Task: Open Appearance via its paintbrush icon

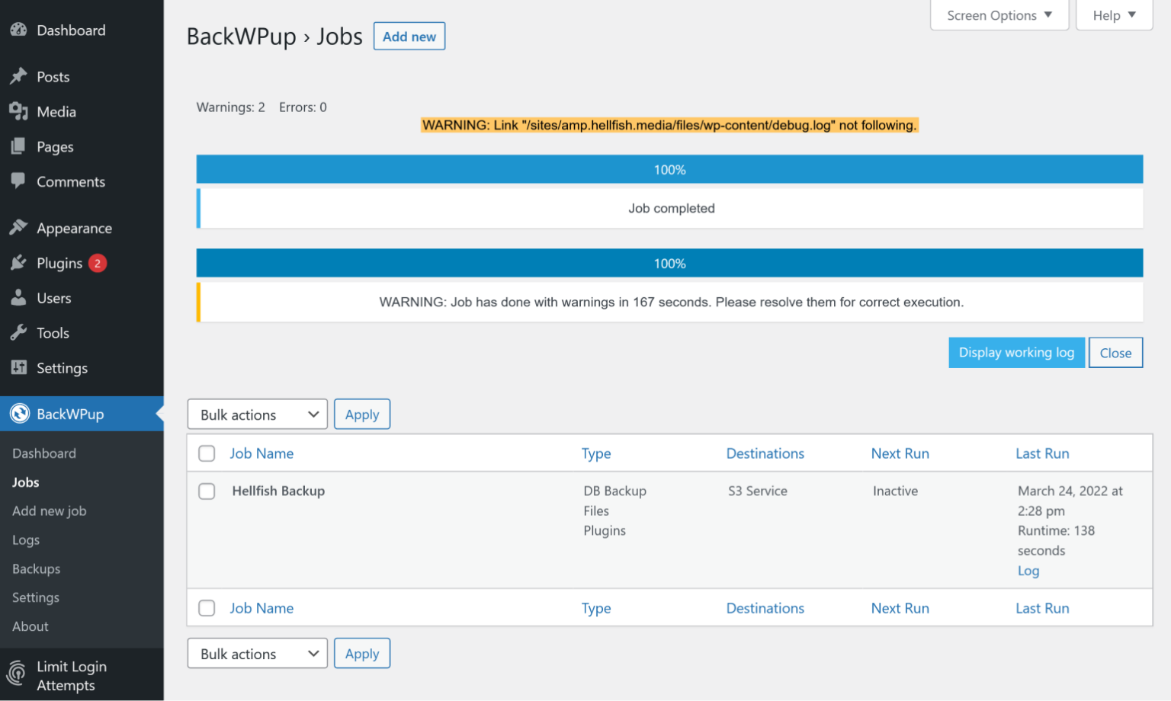Action: pyautogui.click(x=19, y=227)
